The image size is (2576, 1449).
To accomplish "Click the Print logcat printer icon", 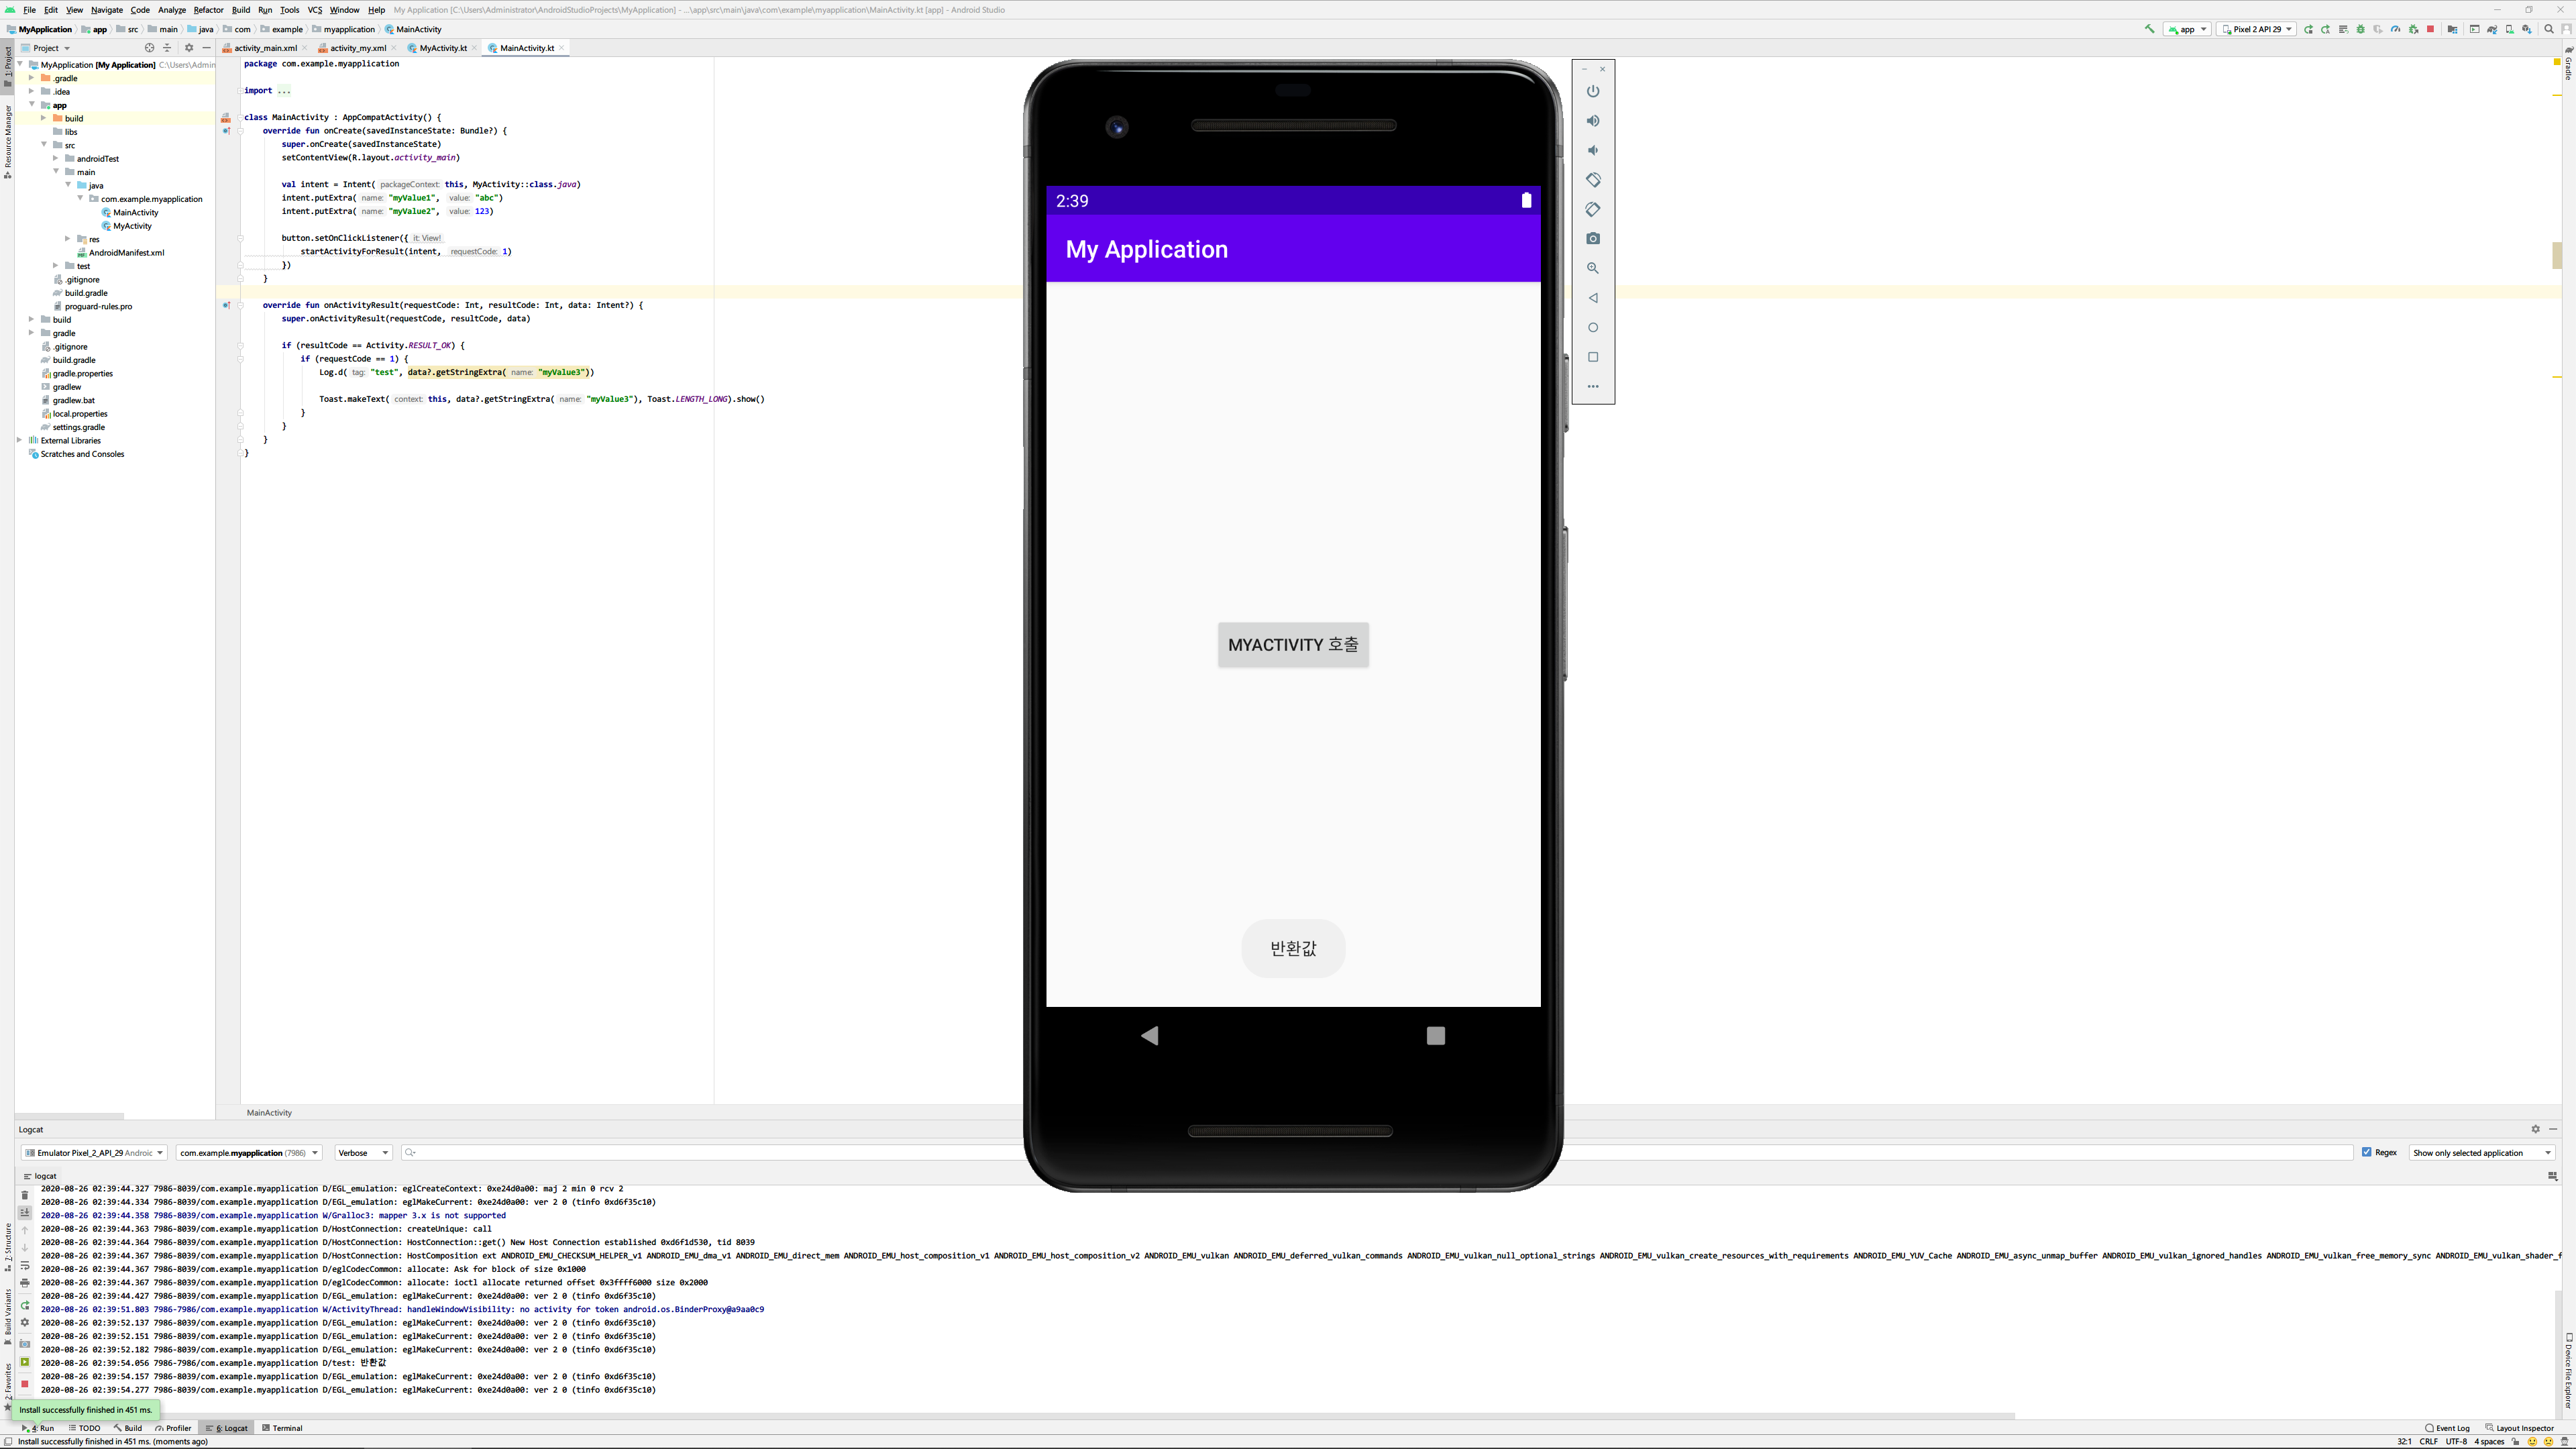I will (25, 1283).
